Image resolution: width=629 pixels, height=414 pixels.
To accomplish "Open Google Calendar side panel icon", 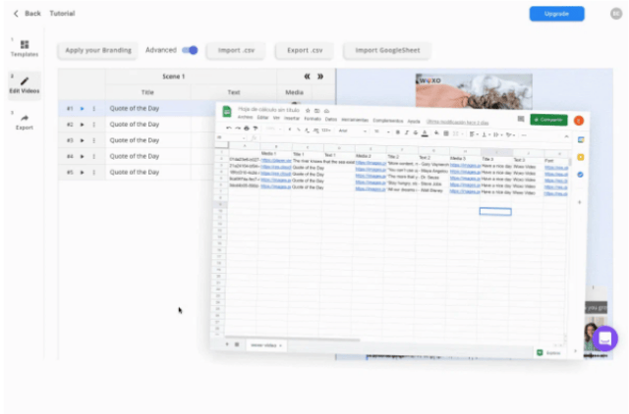I will 581,139.
